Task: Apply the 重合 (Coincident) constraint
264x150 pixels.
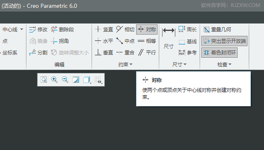Action: pyautogui.click(x=125, y=53)
